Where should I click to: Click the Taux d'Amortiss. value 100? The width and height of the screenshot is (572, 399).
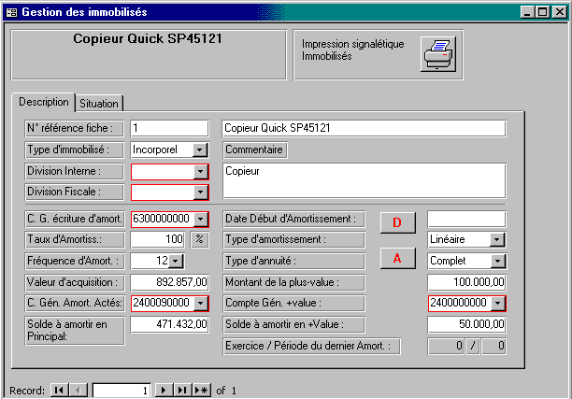tap(157, 239)
